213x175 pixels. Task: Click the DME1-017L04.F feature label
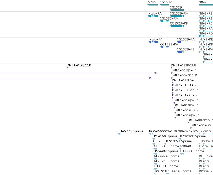coord(184,80)
